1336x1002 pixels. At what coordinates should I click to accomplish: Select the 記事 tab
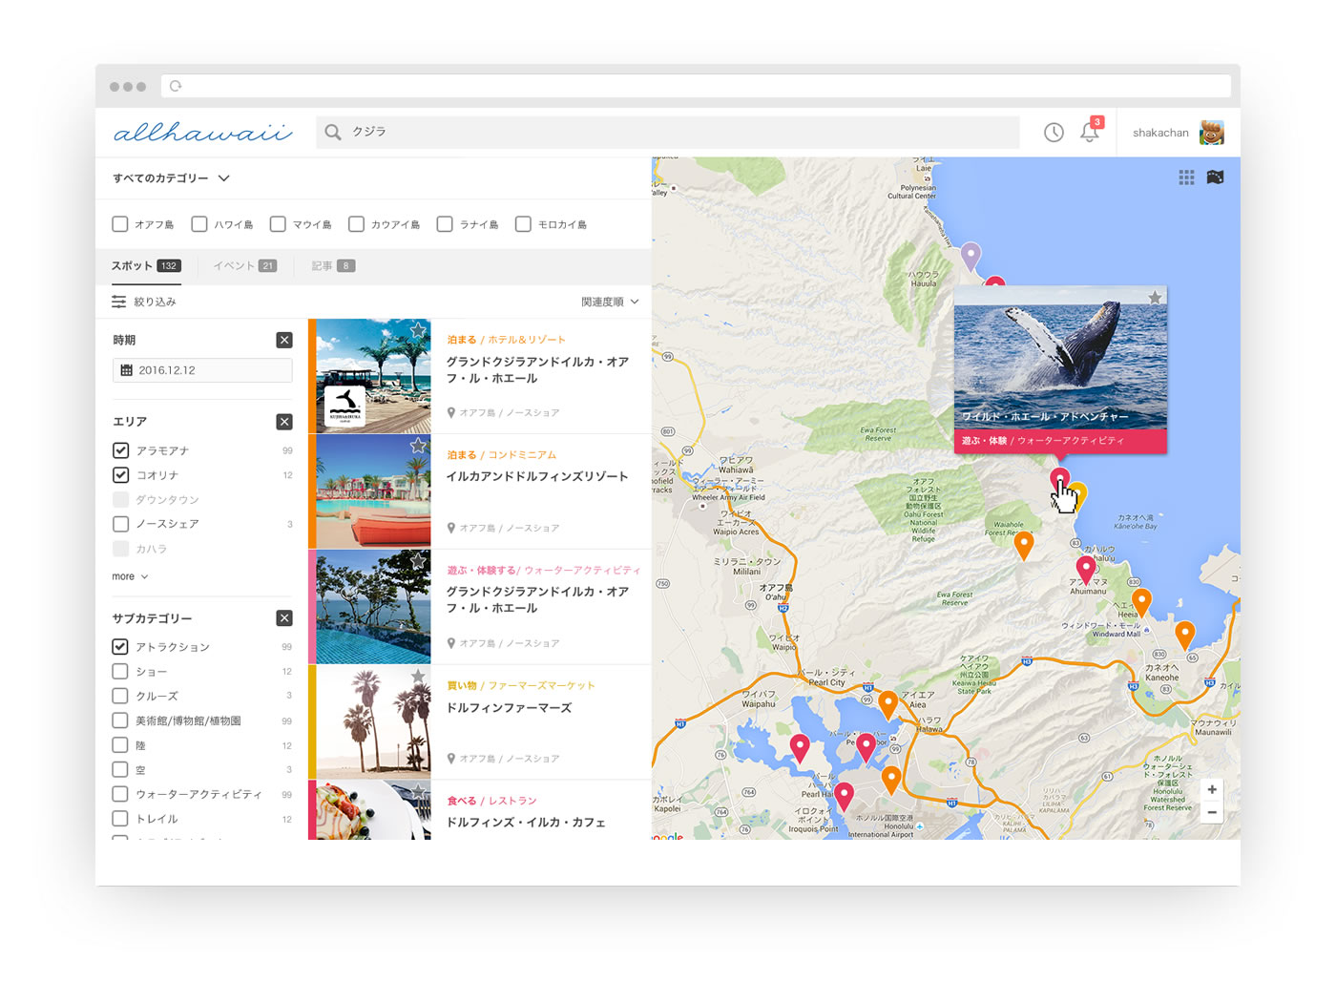click(333, 266)
